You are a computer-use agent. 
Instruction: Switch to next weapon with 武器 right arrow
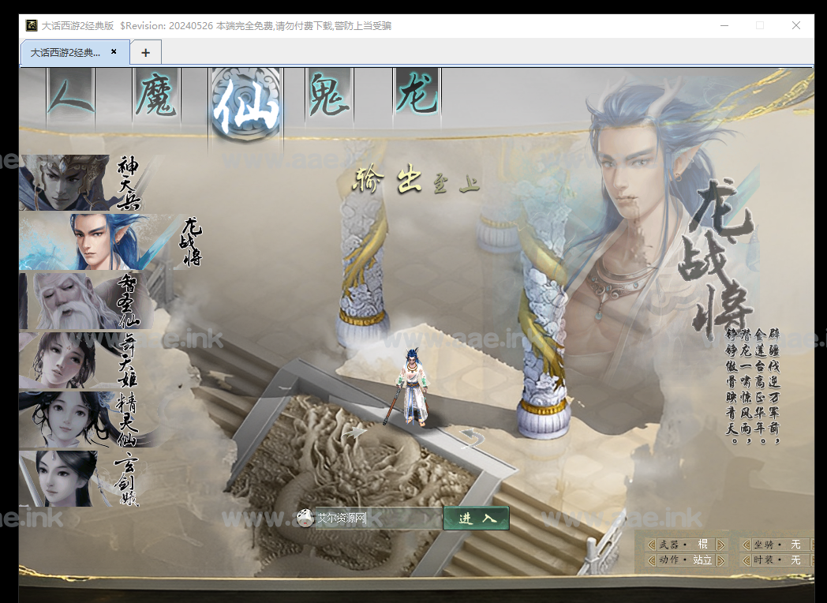tap(720, 545)
